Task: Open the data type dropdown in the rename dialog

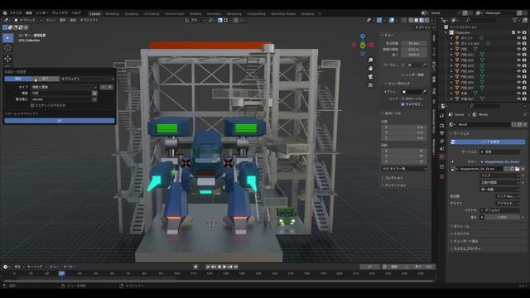Action: click(x=87, y=79)
